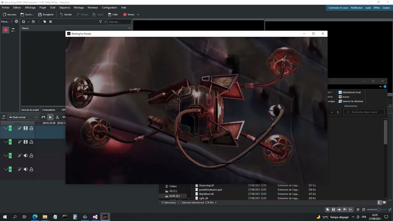The image size is (393, 221).
Task: Open the capture settings sliders icon
Action: point(13,30)
